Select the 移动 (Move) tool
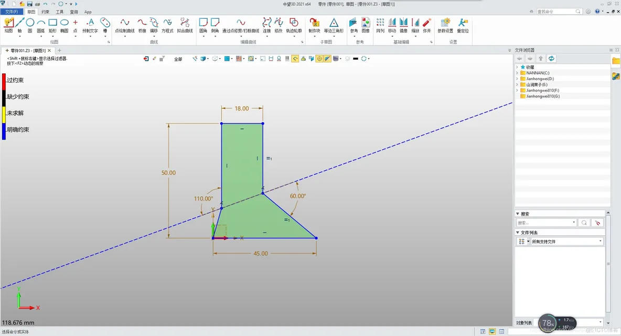Screen dimensions: 621x336 pyautogui.click(x=392, y=25)
